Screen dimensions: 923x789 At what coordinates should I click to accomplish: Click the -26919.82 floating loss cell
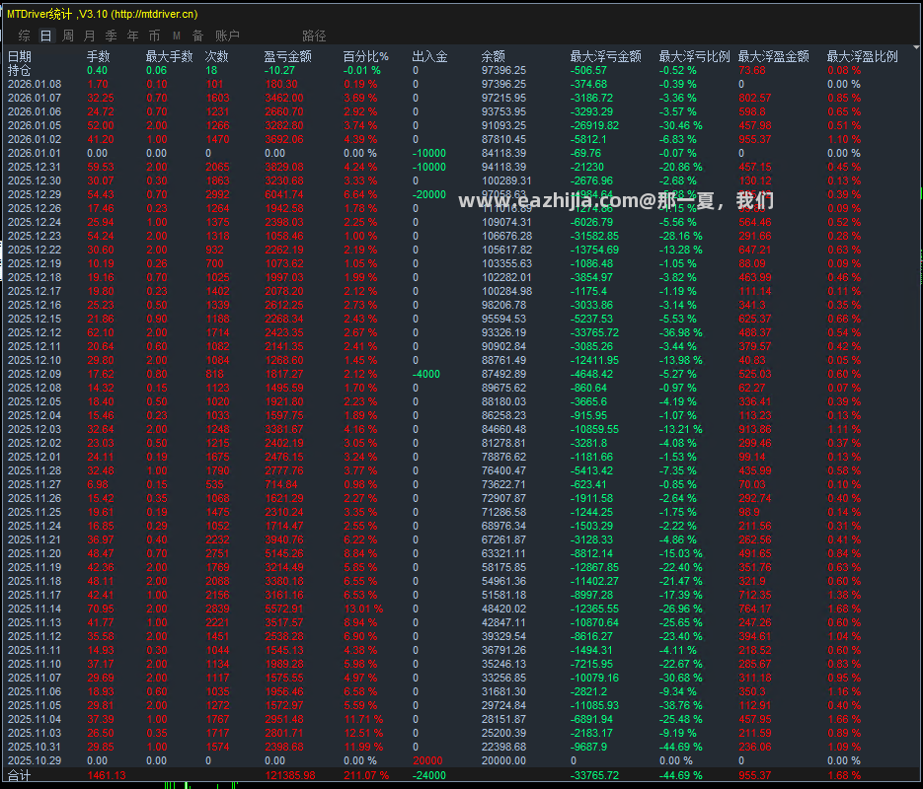pos(594,126)
